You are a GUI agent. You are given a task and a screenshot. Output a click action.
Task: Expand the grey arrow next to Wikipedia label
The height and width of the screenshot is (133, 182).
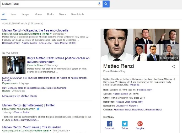click(x=65, y=34)
